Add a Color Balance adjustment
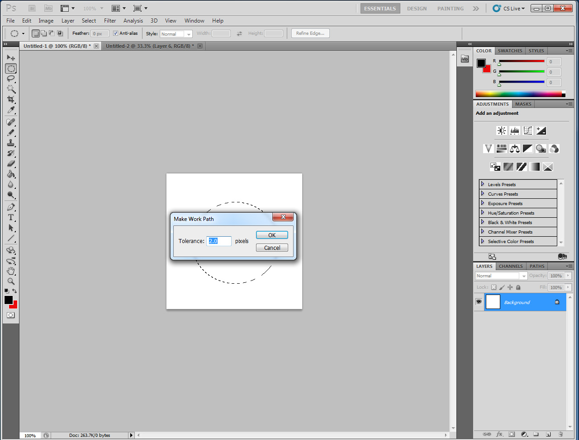The height and width of the screenshot is (440, 579). click(x=515, y=149)
